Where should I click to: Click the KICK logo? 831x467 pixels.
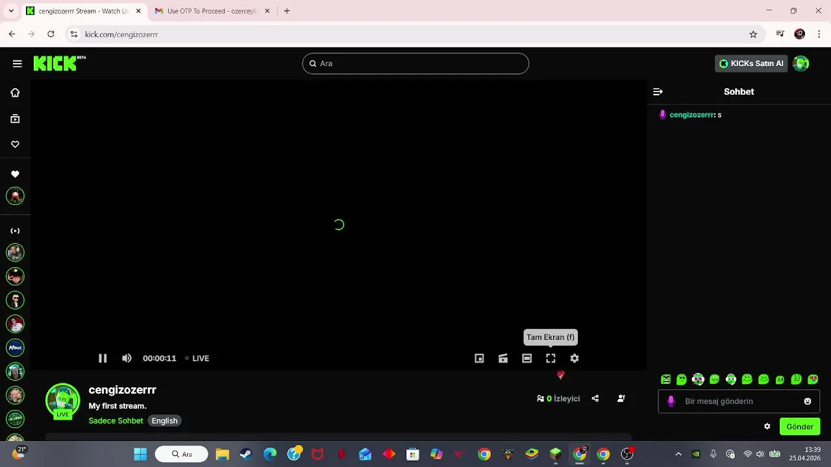point(59,63)
